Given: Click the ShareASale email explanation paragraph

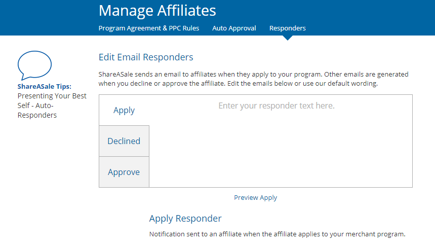Looking at the screenshot, I should (253, 79).
